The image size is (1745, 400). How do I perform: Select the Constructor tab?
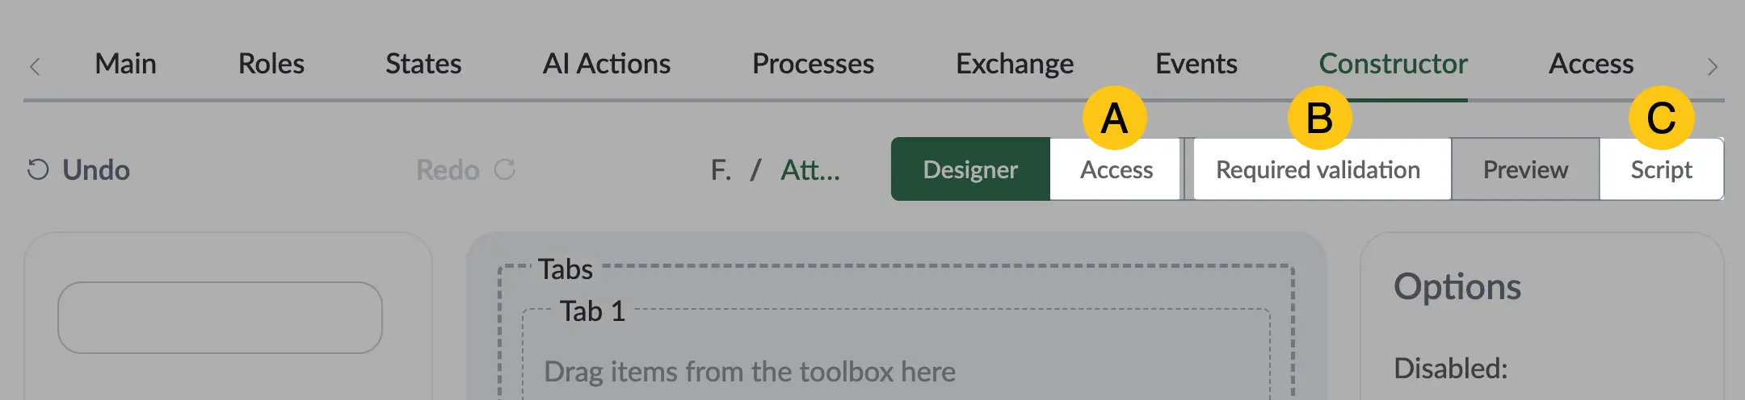[x=1393, y=64]
